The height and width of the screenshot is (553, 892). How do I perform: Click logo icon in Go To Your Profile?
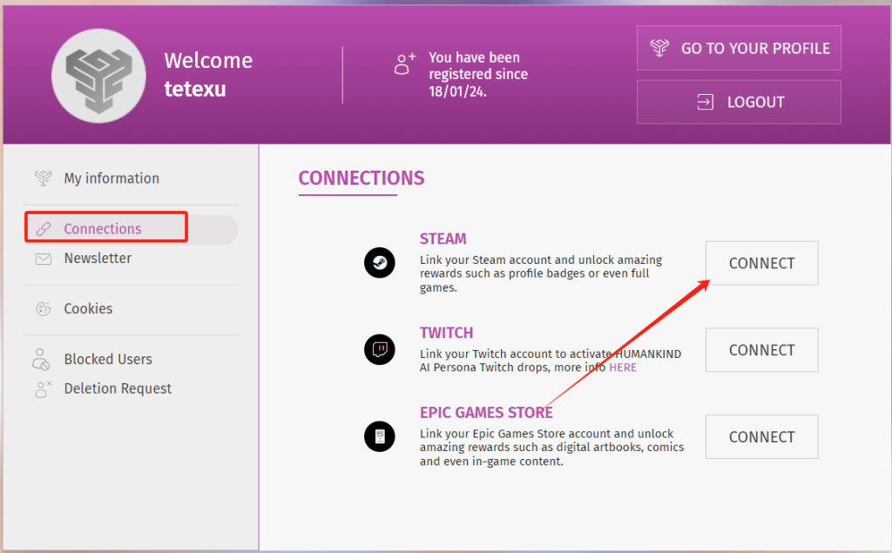pyautogui.click(x=659, y=48)
